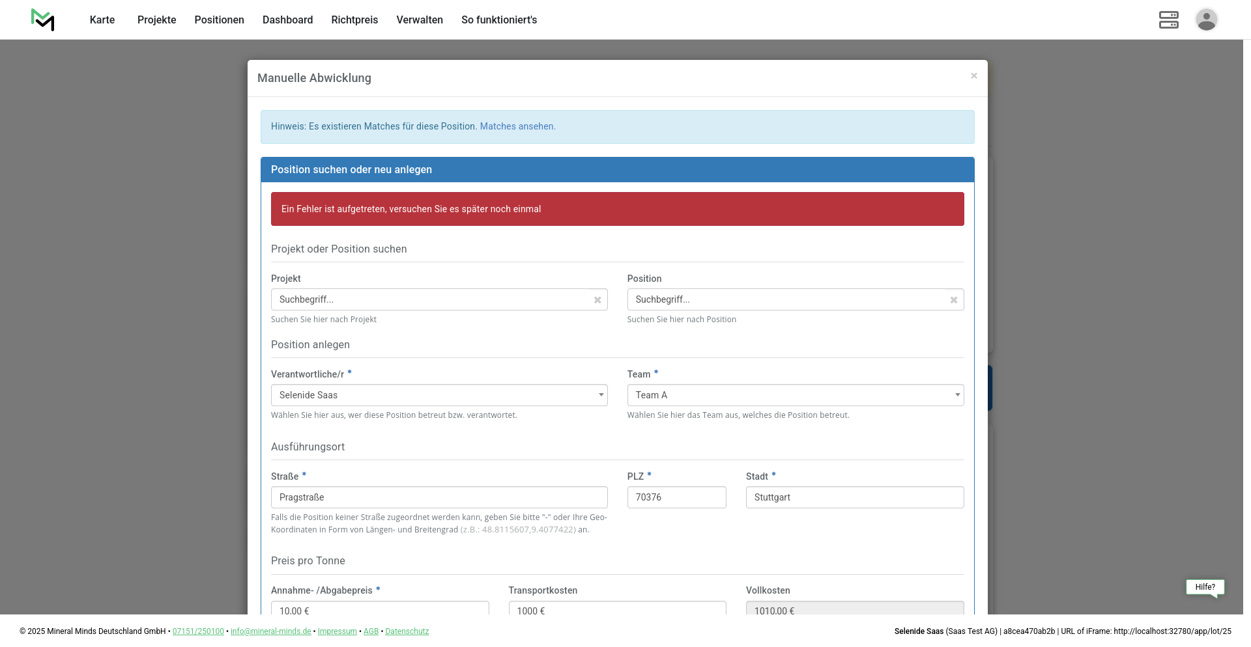Clear the Projekt search field
The height and width of the screenshot is (647, 1251).
[597, 300]
